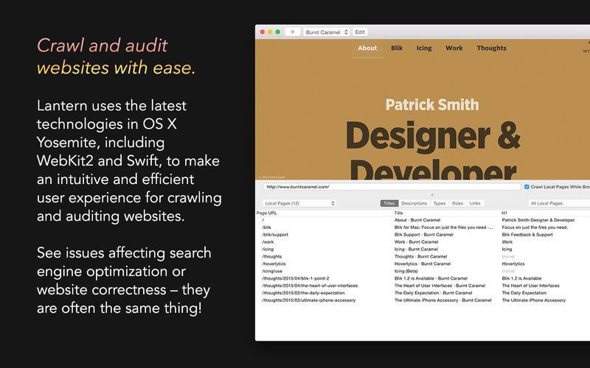
Task: Switch to the Types tab
Action: (x=439, y=203)
